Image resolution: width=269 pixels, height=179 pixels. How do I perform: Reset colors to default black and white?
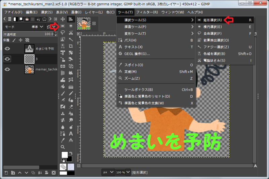pyautogui.click(x=63, y=160)
